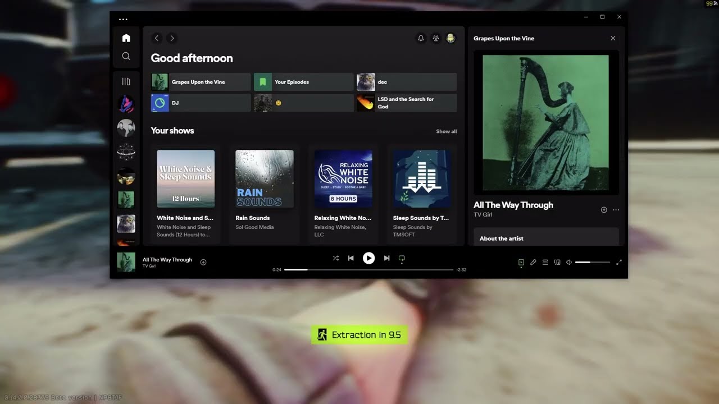719x404 pixels.
Task: Click the now-playing album thumbnail in the player bar
Action: 126,262
